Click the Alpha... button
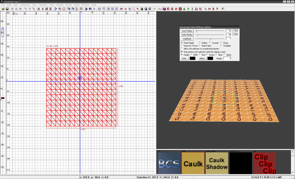This screenshot has width=295, height=179. click(202, 58)
